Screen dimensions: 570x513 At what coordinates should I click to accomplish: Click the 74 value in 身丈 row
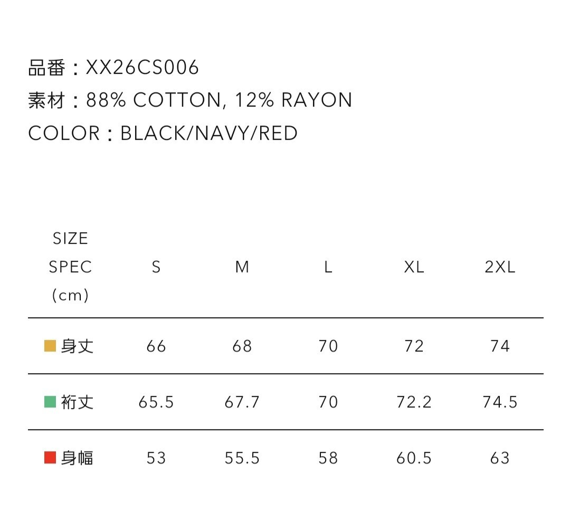coord(500,346)
